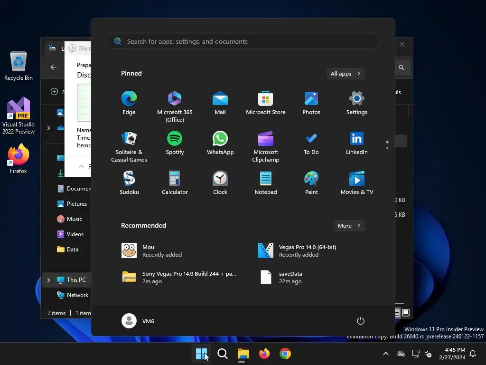Open the clock and date flyout
The image size is (486, 365).
(x=452, y=354)
